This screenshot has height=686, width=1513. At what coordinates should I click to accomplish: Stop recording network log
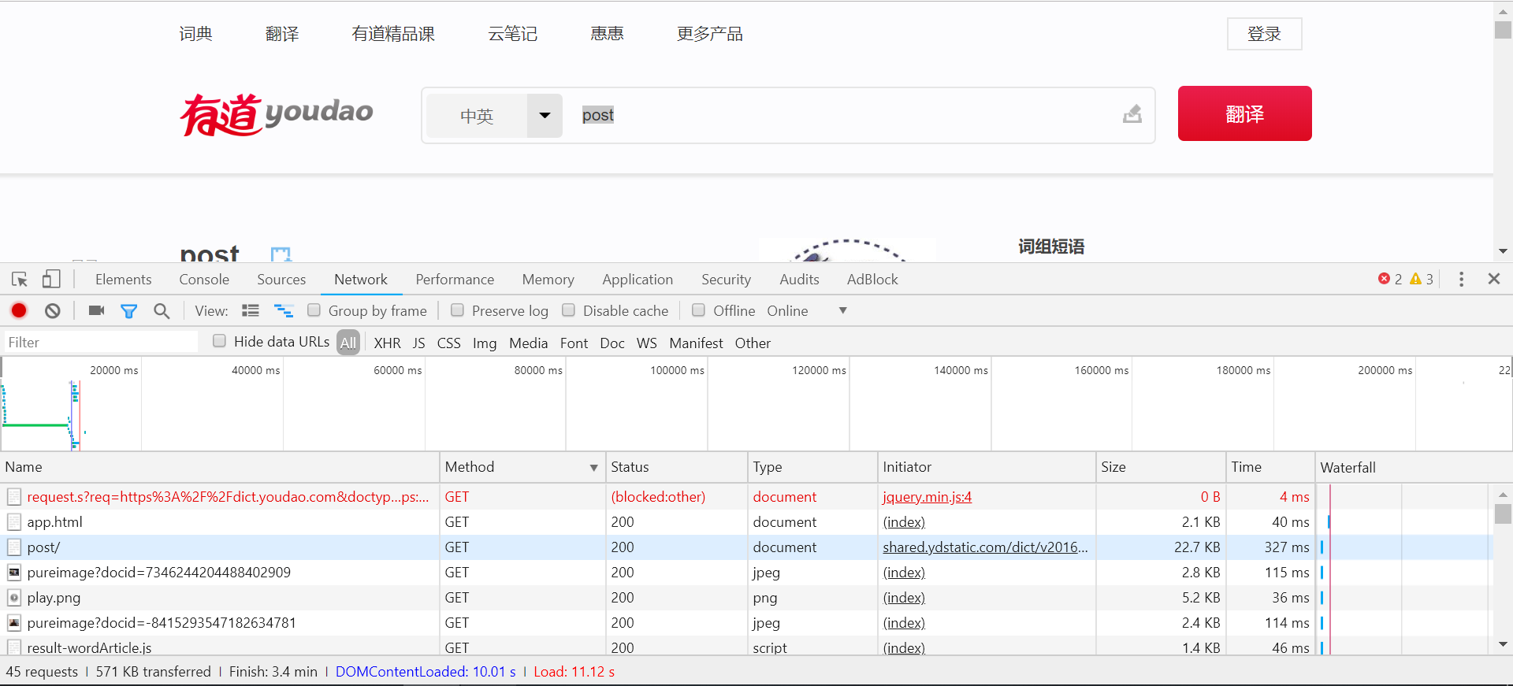[x=19, y=311]
